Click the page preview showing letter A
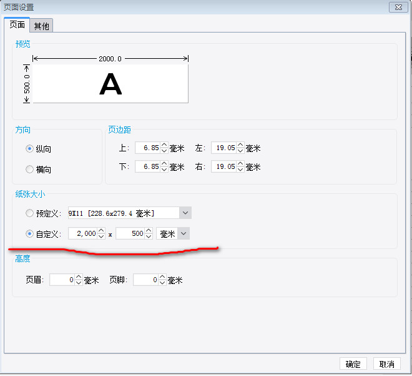The image size is (412, 376). coord(110,84)
